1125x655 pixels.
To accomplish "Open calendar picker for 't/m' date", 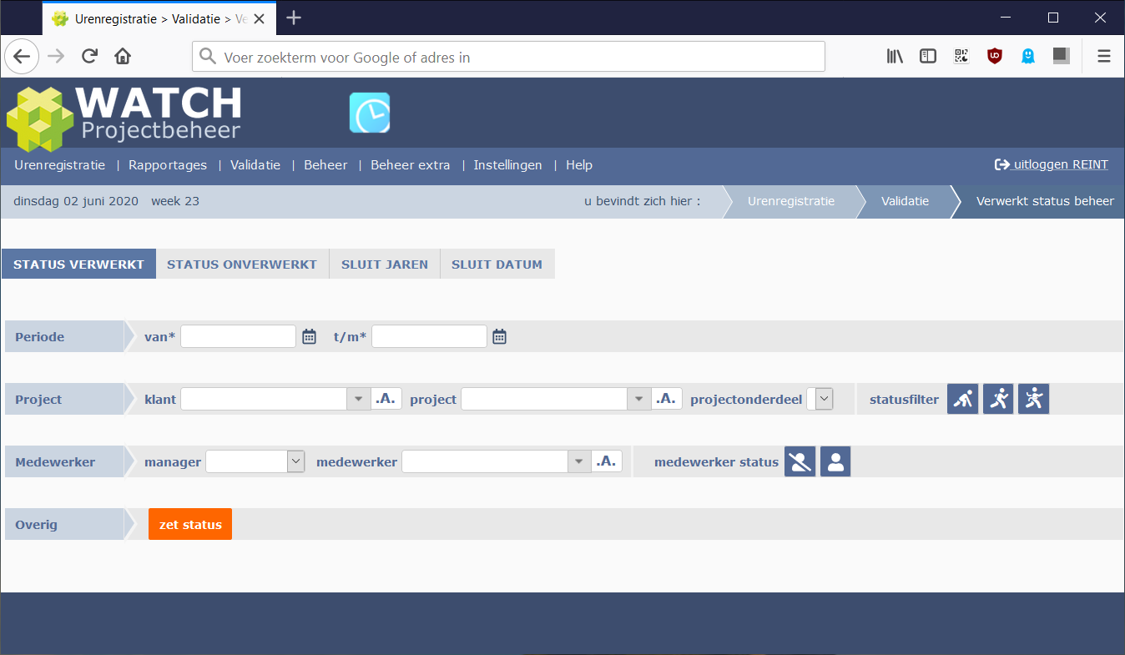I will [499, 336].
